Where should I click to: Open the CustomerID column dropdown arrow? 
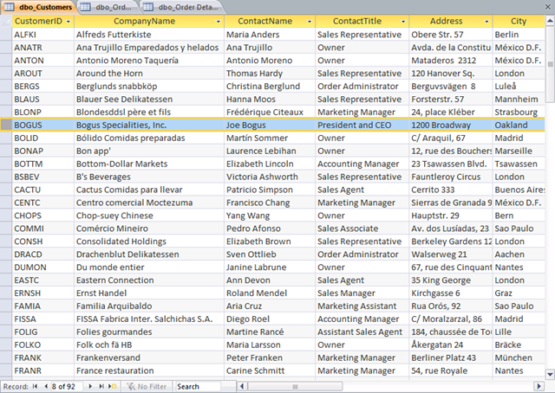[66, 21]
